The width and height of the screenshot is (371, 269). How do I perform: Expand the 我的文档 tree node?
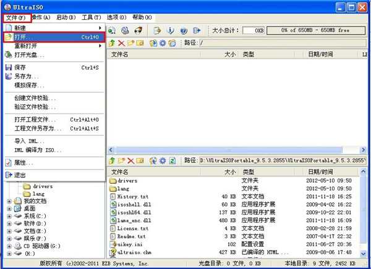[x=9, y=201]
